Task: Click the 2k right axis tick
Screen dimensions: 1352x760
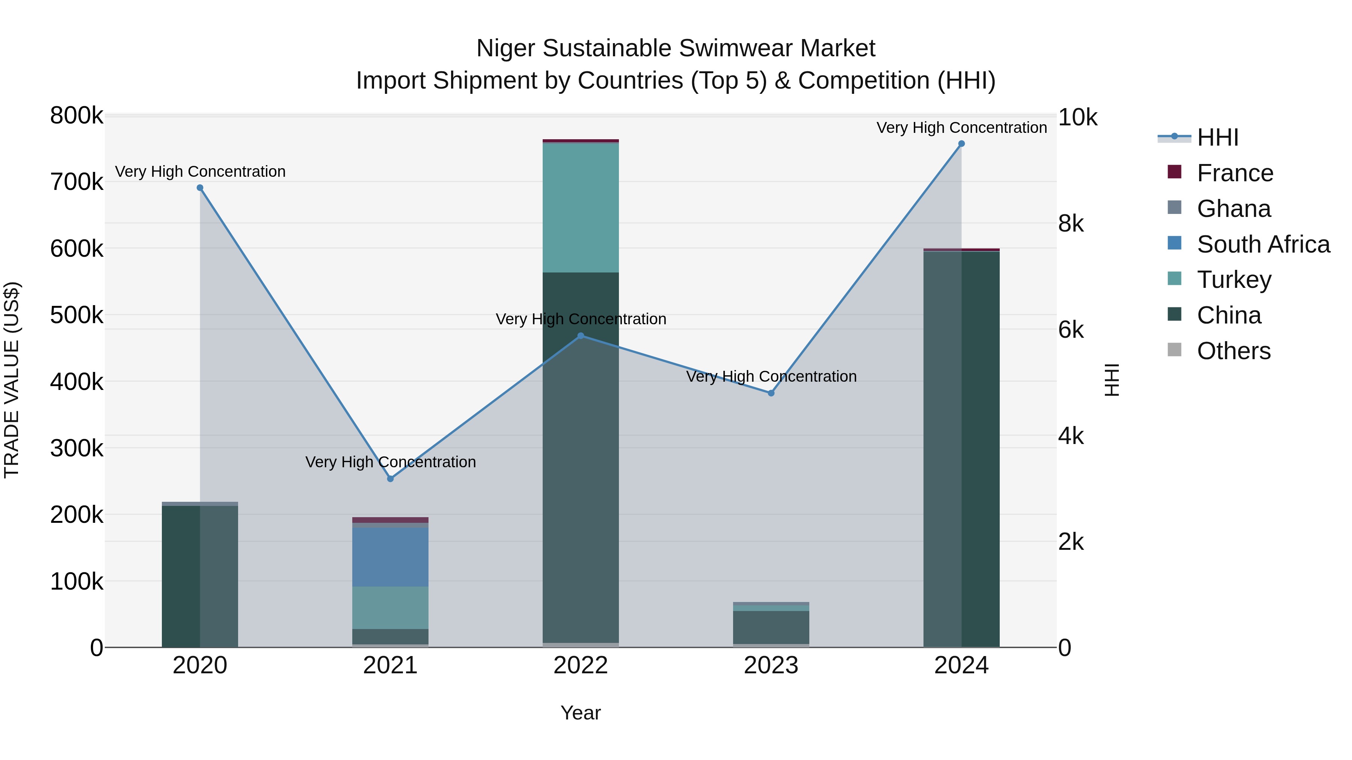Action: point(1071,542)
